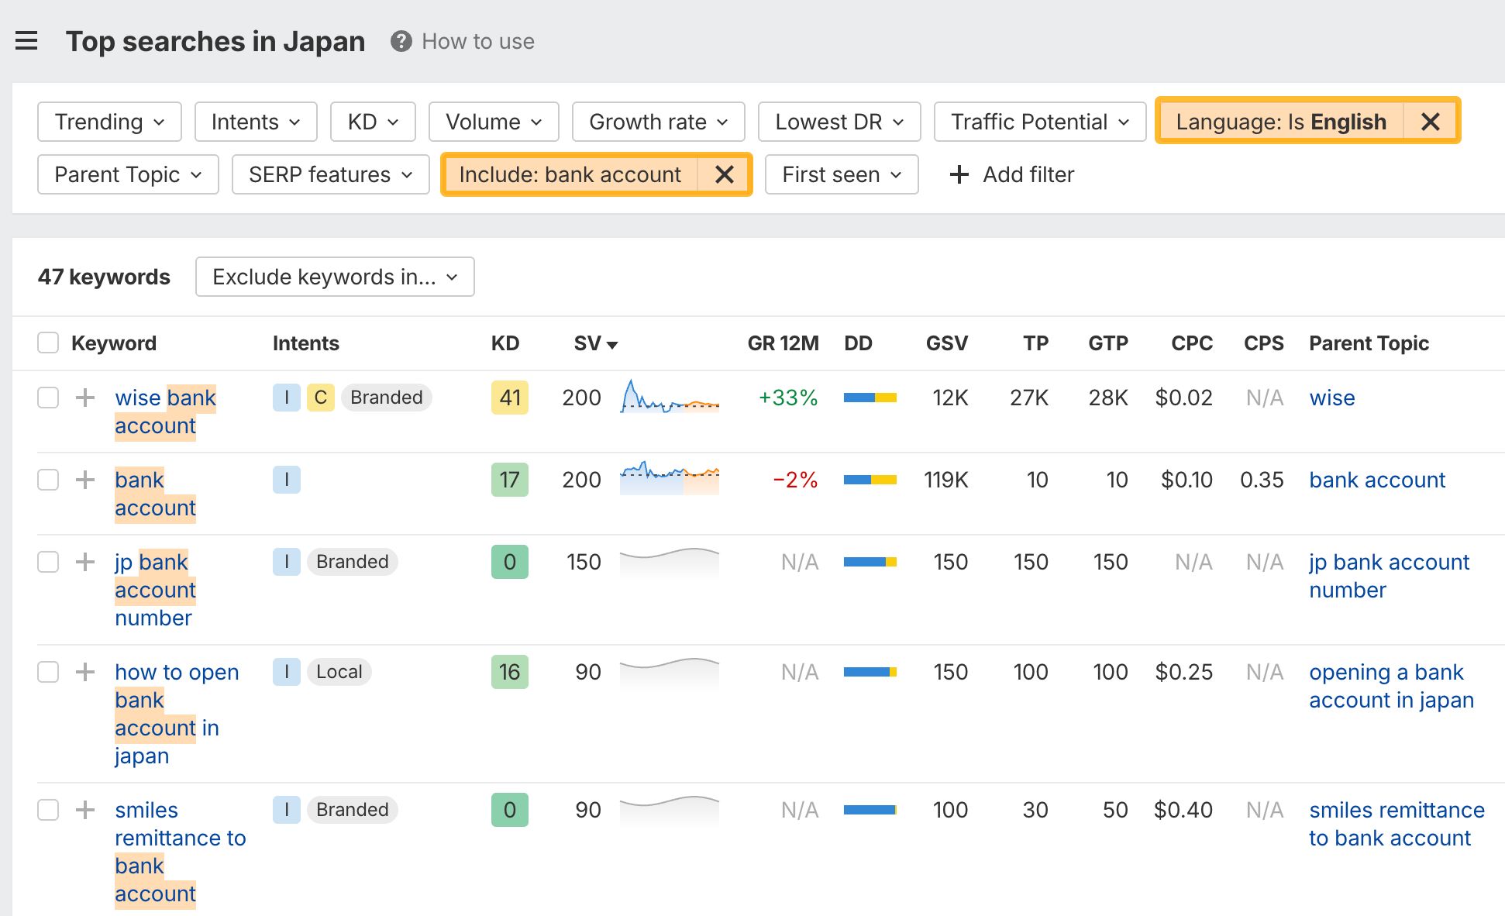The width and height of the screenshot is (1505, 916).
Task: Click the plus icon next to wise bank account
Action: point(85,398)
